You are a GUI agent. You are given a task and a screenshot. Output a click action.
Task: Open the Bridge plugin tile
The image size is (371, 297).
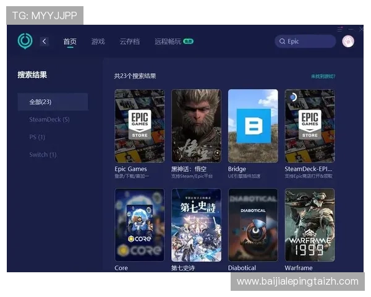pos(253,126)
